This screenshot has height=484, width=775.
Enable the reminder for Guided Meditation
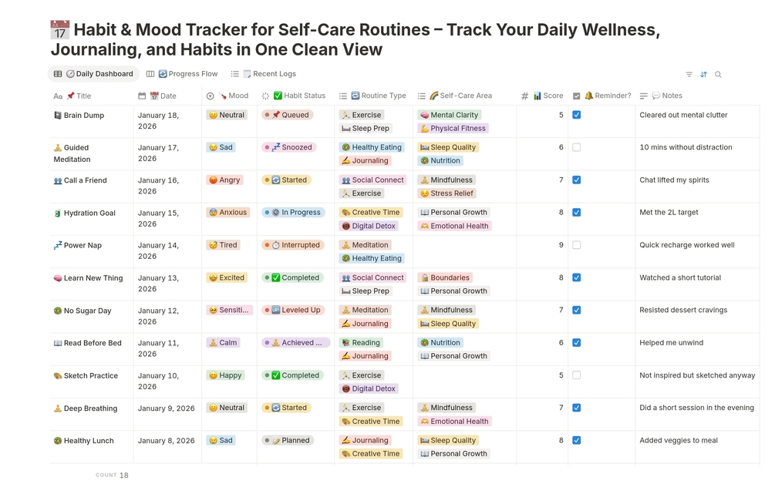[x=577, y=147]
